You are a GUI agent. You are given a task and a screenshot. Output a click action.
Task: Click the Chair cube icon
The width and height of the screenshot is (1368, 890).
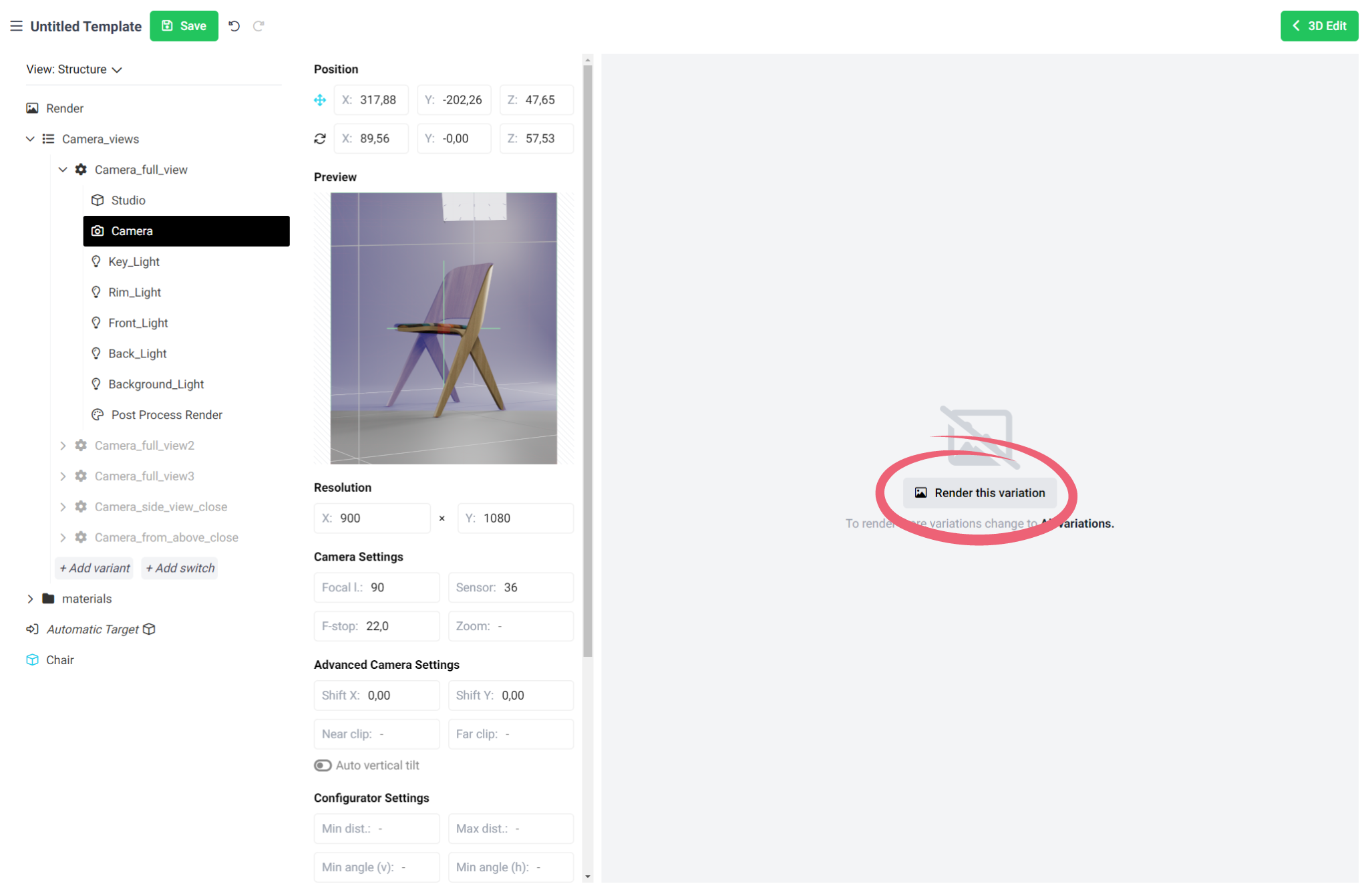[x=32, y=660]
